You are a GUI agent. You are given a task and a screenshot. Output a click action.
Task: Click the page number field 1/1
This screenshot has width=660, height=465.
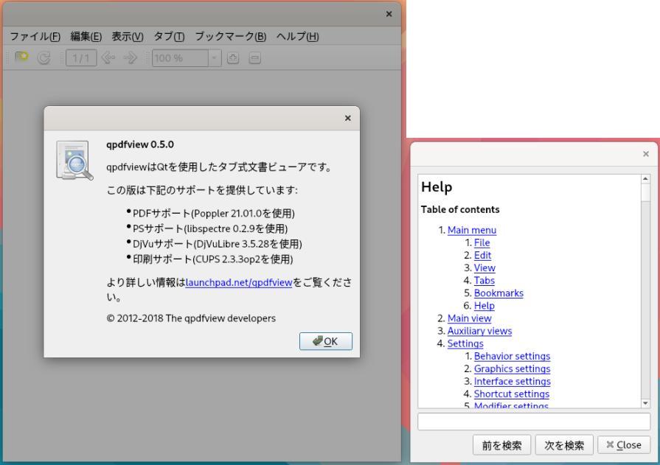(81, 57)
